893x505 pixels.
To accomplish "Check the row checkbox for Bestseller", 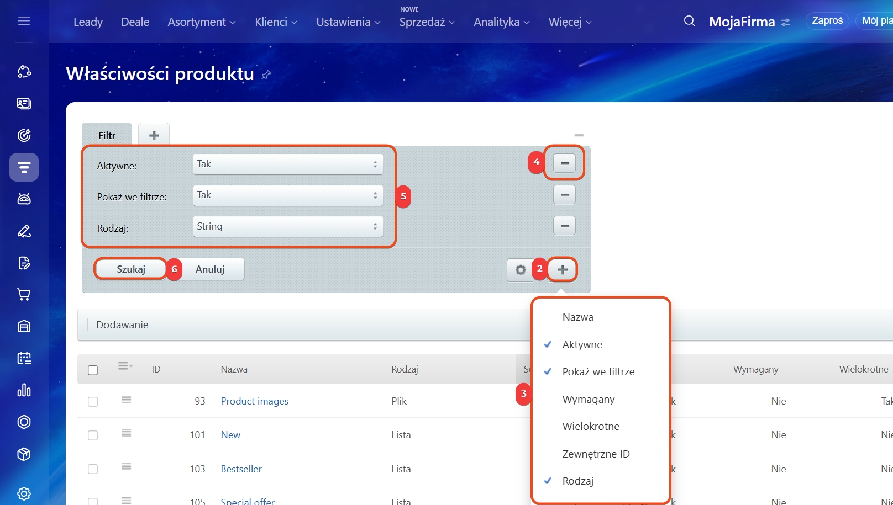I will pos(93,469).
